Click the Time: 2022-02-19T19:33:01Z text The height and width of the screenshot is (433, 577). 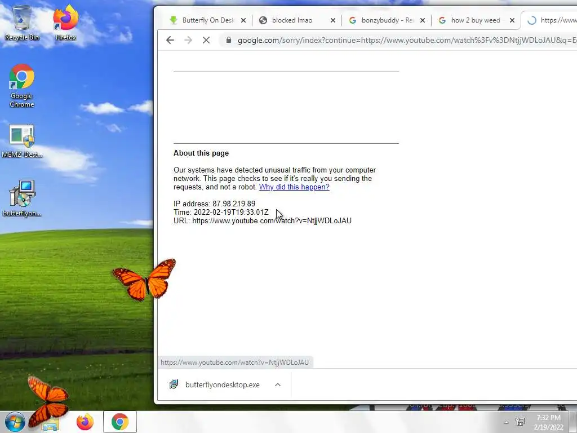tap(221, 213)
